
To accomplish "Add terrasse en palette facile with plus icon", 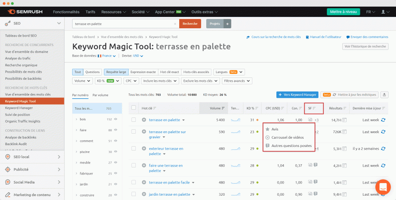I will click(x=144, y=182).
